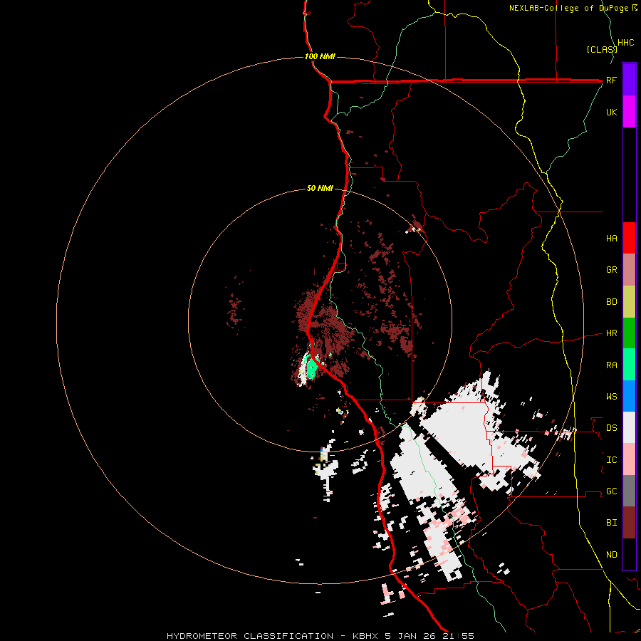Click the RA legend label
Viewport: 641px width, 641px height.
[x=612, y=365]
